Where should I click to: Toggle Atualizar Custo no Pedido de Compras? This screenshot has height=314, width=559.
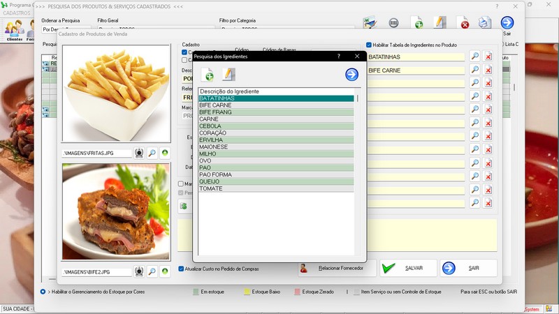click(181, 269)
